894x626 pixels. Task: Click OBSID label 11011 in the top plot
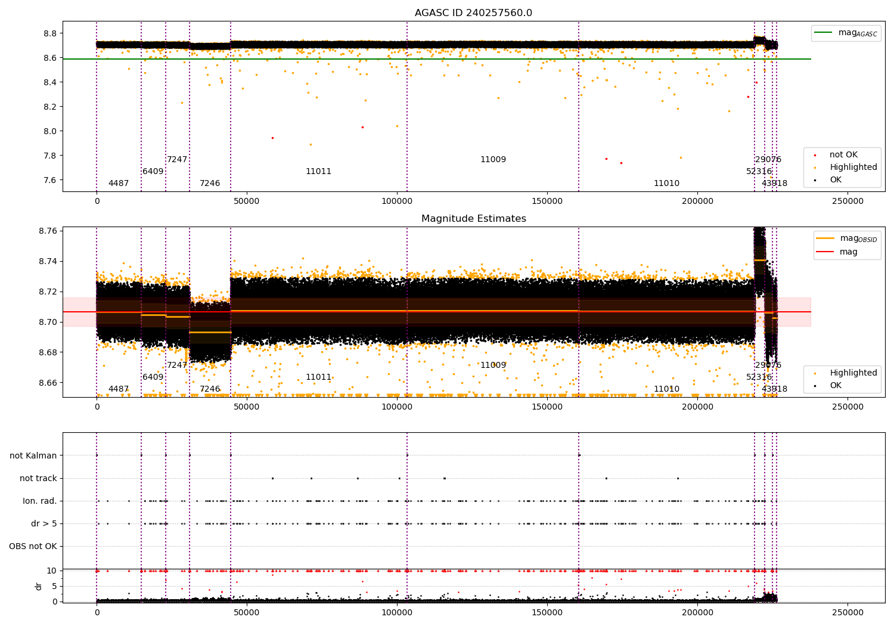(318, 171)
